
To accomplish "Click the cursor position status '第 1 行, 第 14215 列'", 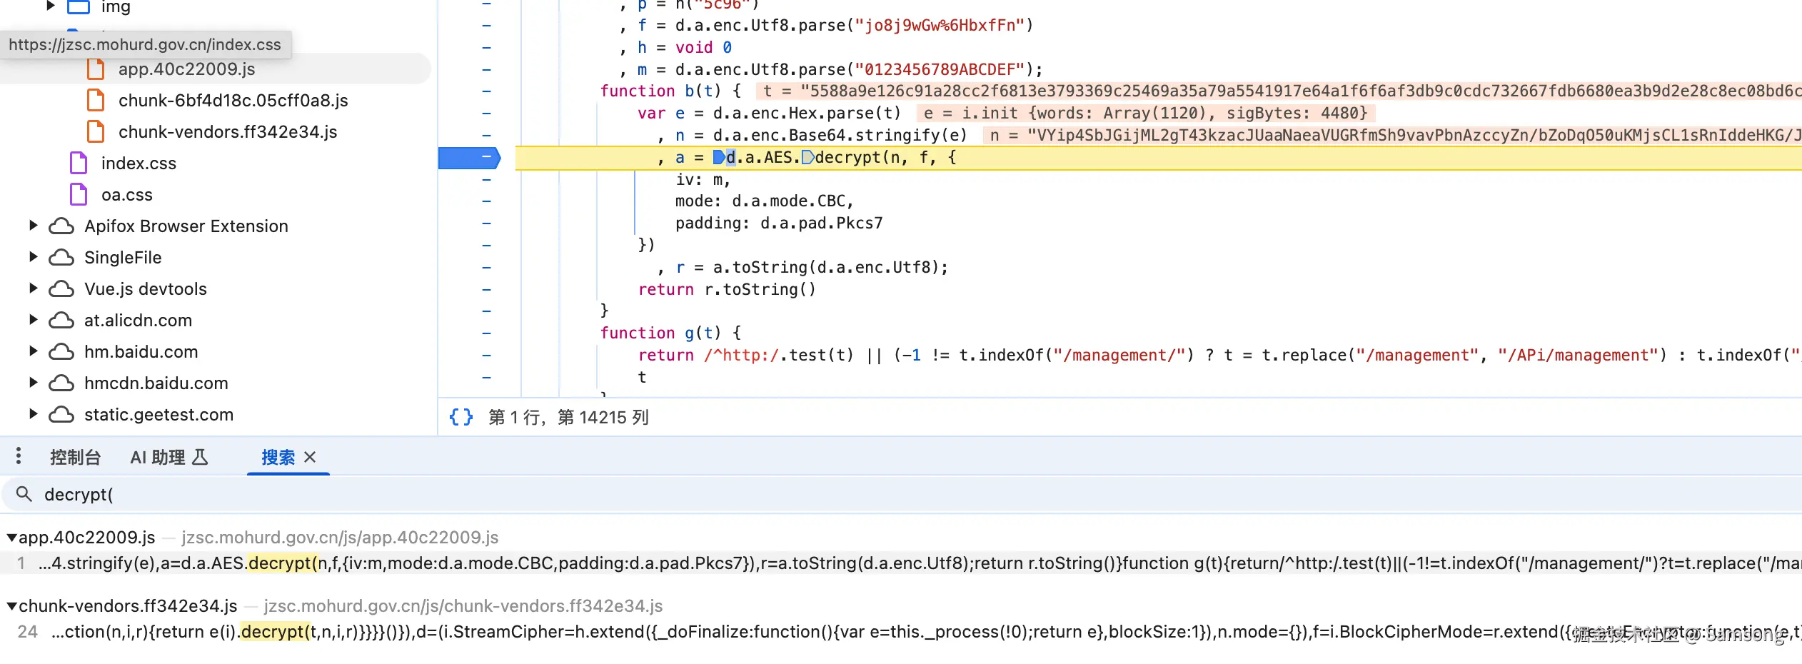I will point(568,417).
